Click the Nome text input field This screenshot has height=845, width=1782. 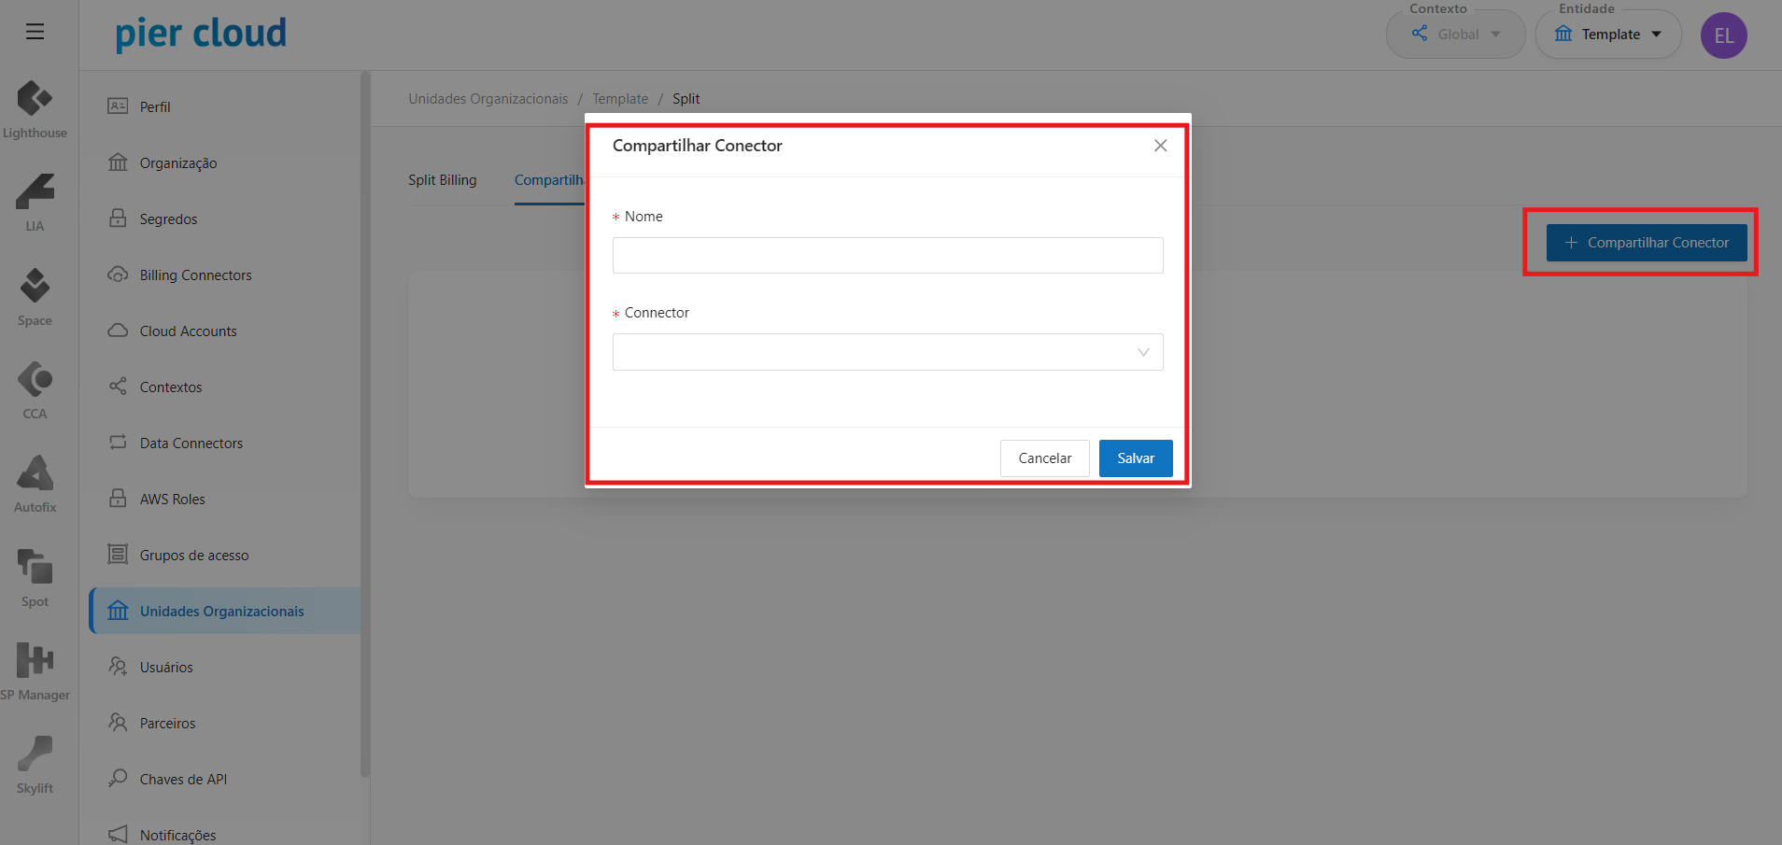(x=887, y=255)
